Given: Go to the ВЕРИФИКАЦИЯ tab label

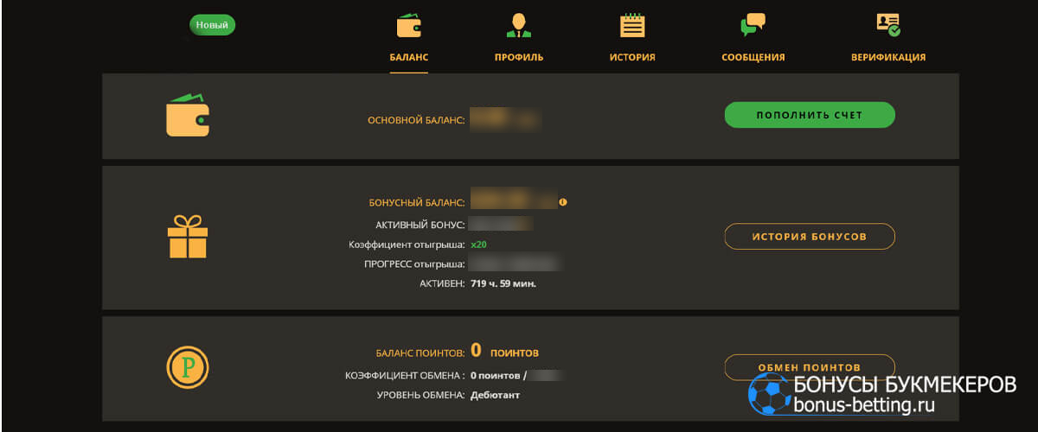Looking at the screenshot, I should pyautogui.click(x=887, y=57).
